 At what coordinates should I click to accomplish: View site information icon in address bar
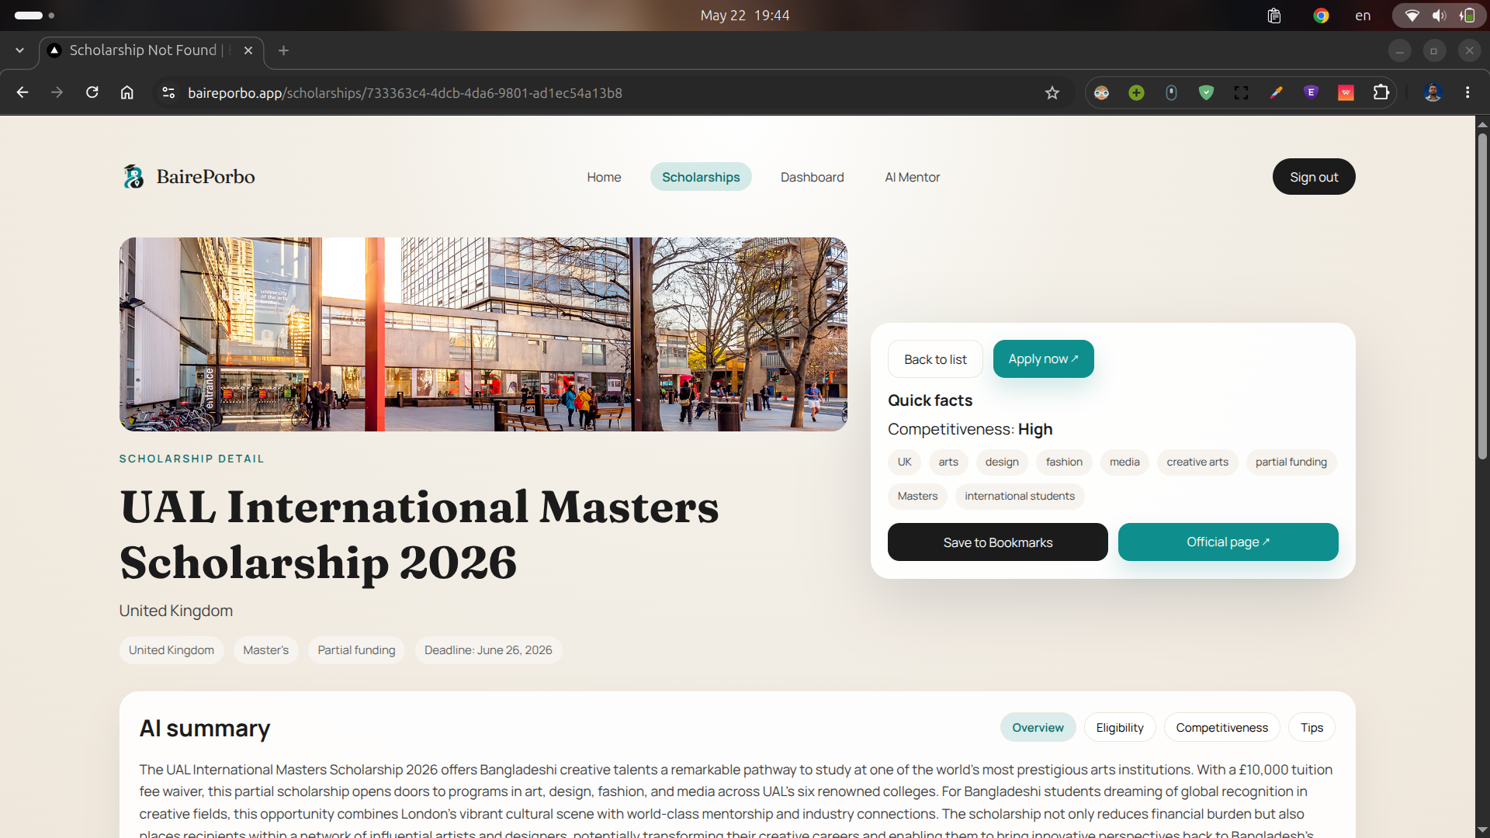[168, 92]
